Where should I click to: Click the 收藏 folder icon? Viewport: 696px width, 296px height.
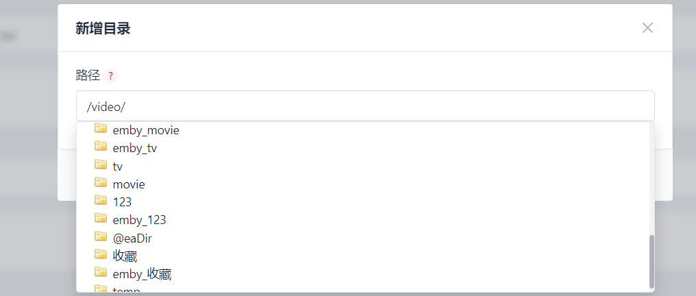(101, 254)
